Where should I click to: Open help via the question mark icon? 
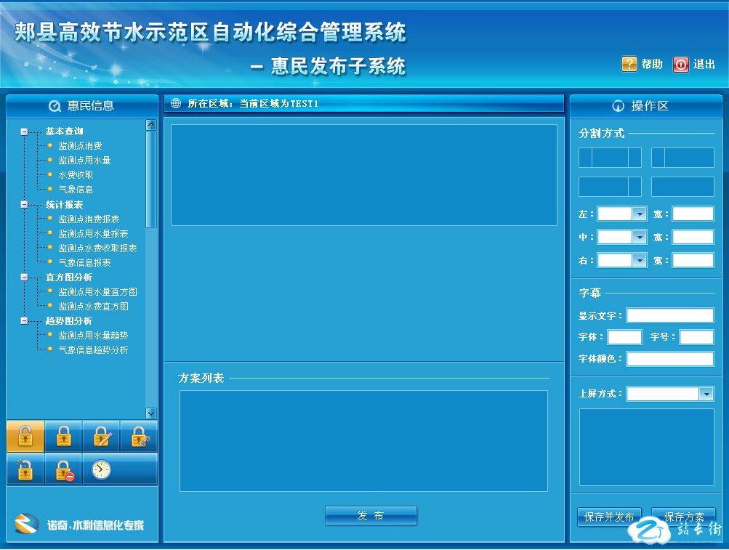[629, 64]
